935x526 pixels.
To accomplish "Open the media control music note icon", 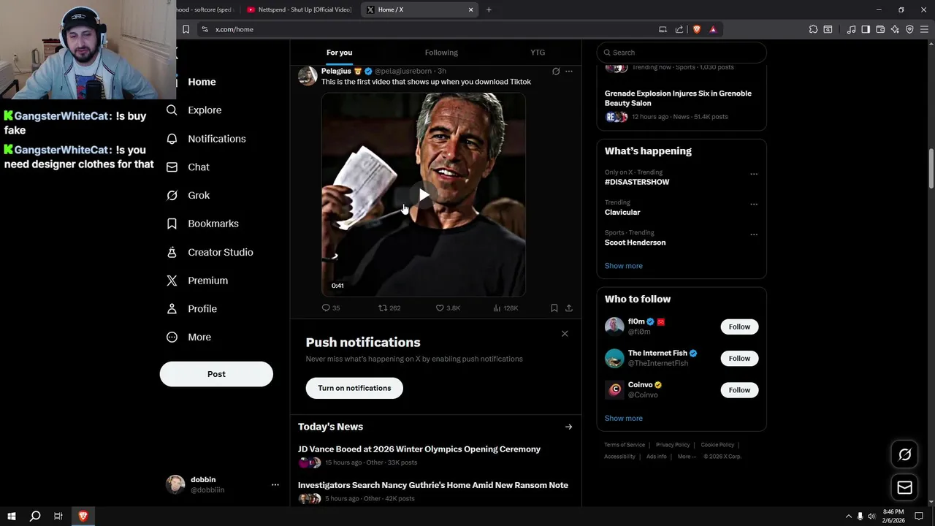I will pyautogui.click(x=851, y=29).
